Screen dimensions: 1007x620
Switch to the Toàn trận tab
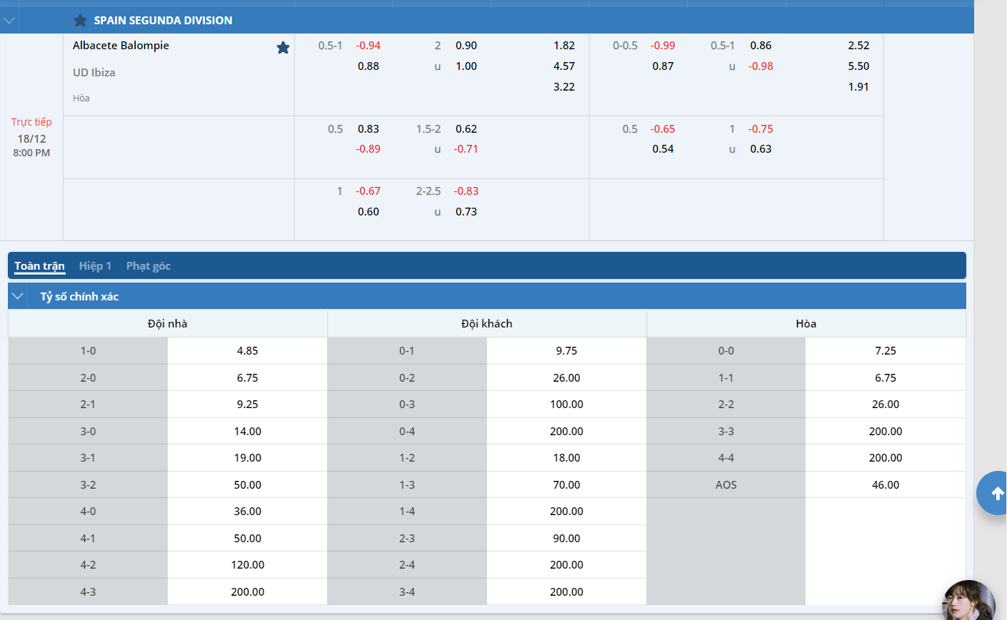39,266
